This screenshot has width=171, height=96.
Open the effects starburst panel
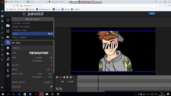click(8, 48)
